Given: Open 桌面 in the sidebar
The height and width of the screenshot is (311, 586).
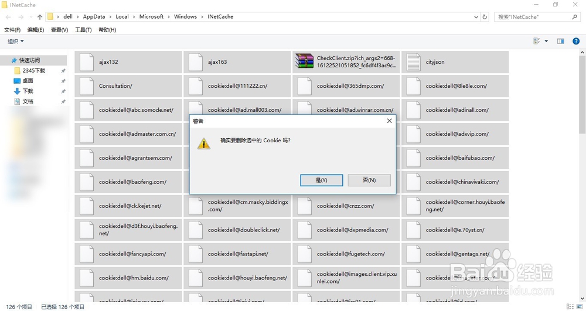Looking at the screenshot, I should click(28, 81).
